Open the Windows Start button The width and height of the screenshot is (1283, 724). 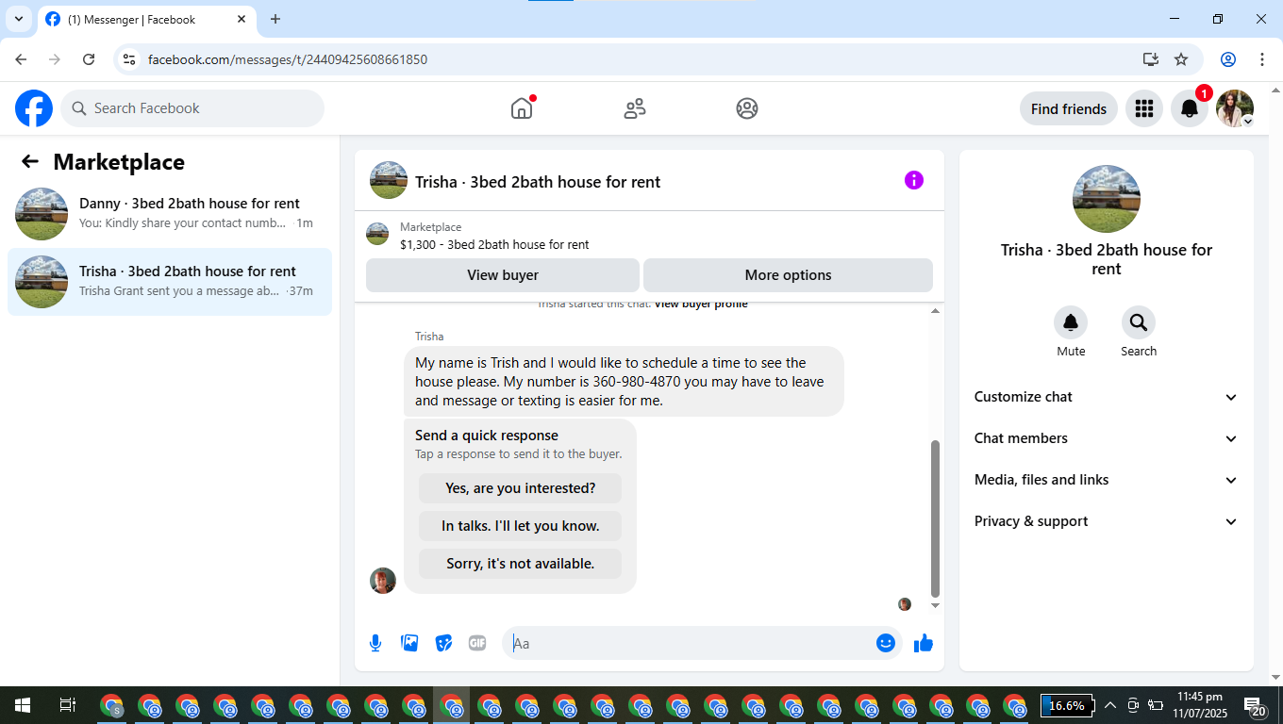[23, 705]
